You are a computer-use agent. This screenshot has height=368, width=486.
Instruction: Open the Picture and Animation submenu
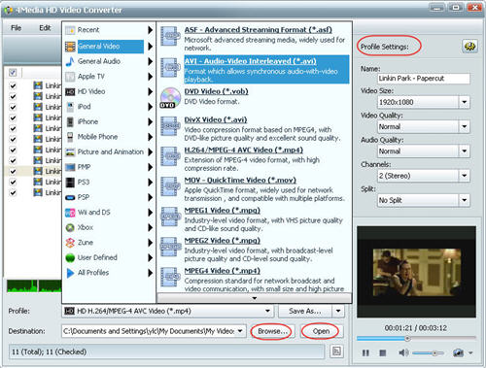109,152
